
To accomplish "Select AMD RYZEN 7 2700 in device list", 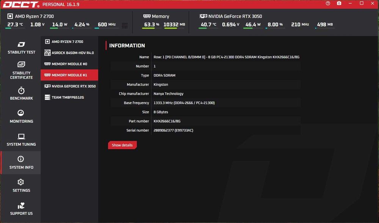I will (69, 42).
